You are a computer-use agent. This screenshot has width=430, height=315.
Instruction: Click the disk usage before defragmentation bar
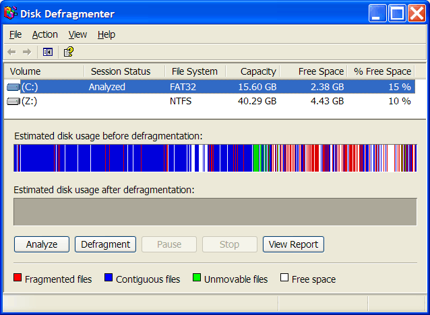[x=215, y=158]
